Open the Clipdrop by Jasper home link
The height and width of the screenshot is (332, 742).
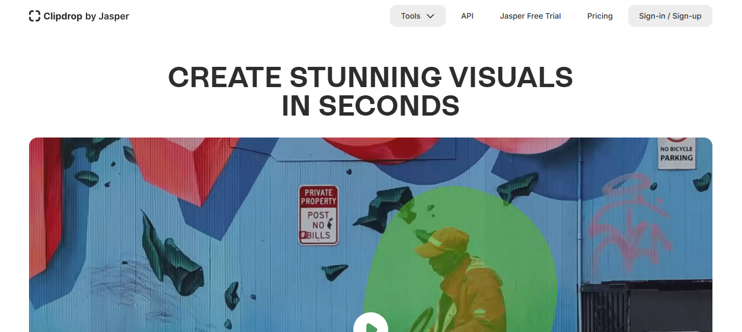click(79, 16)
